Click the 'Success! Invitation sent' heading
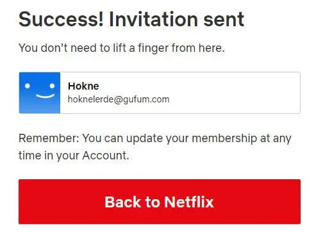The height and width of the screenshot is (233, 316). 131,19
